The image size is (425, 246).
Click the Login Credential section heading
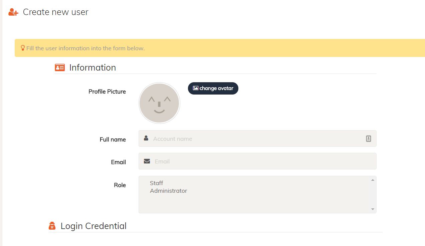click(x=93, y=226)
